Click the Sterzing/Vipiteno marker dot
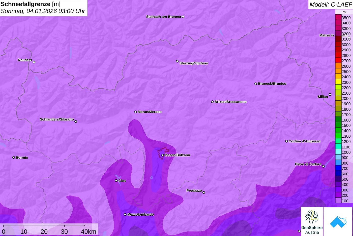This screenshot has width=353, height=236. (x=177, y=61)
